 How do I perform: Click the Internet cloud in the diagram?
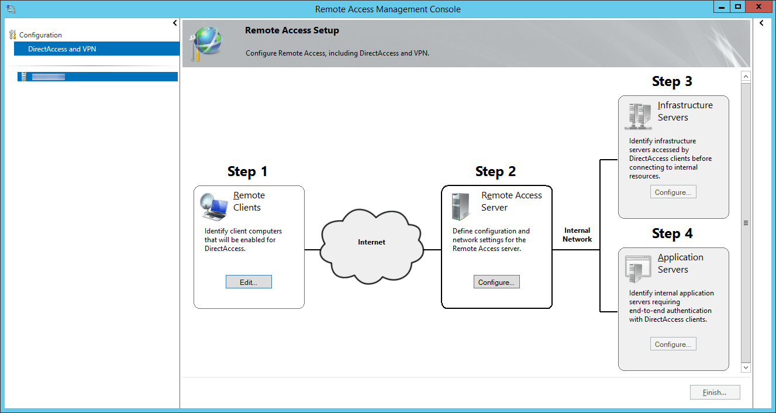click(x=371, y=242)
